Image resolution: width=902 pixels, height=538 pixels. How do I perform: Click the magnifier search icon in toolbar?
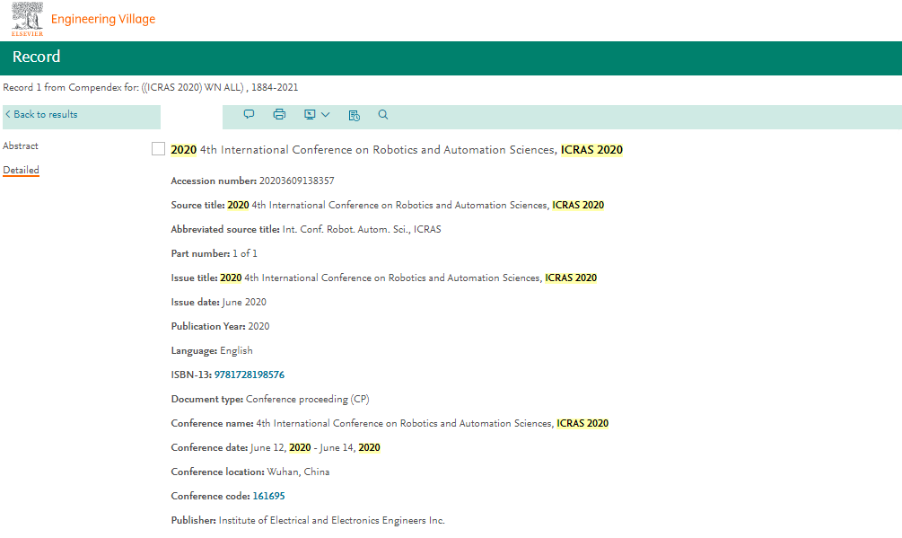pyautogui.click(x=383, y=114)
